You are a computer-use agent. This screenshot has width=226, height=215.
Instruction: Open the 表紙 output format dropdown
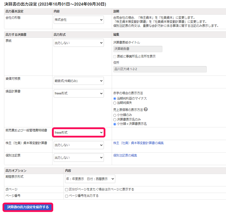pos(79,43)
